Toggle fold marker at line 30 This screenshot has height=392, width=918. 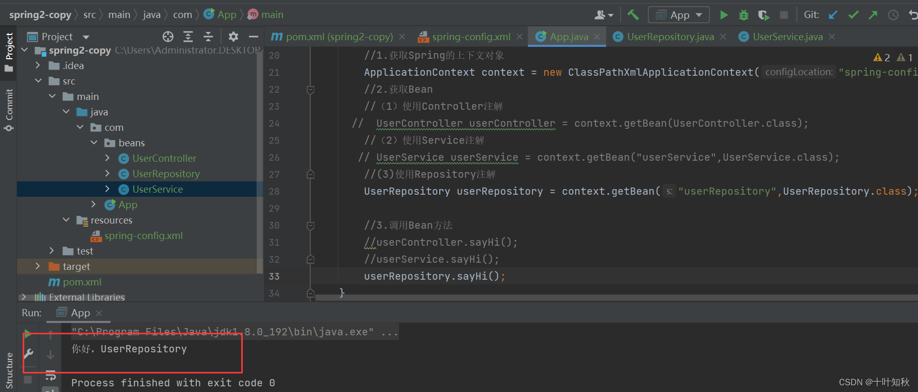310,226
